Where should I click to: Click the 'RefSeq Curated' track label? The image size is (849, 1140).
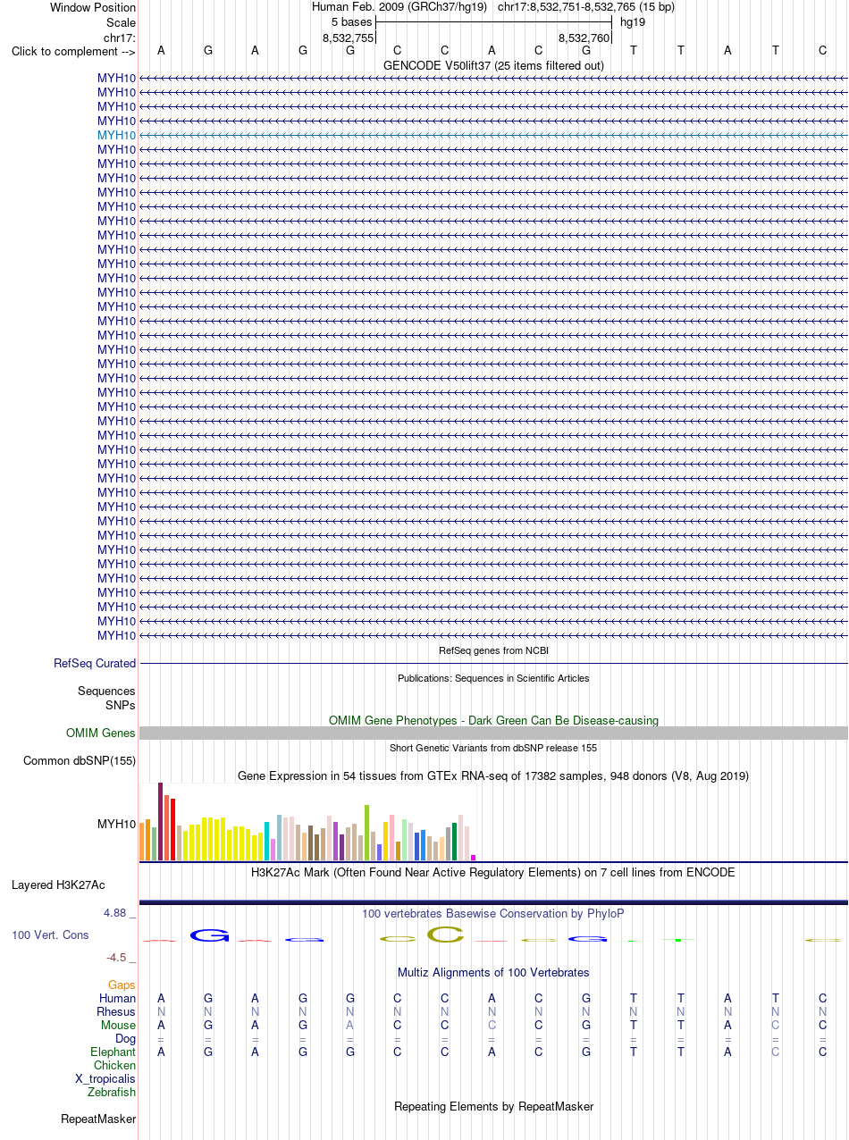[x=95, y=664]
